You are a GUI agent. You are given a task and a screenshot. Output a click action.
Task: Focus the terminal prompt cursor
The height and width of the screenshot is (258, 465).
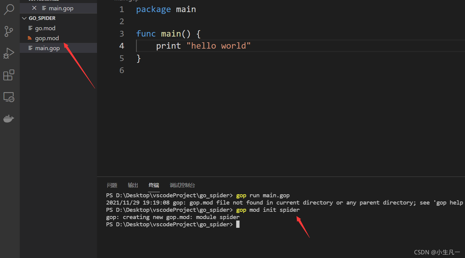click(x=238, y=224)
